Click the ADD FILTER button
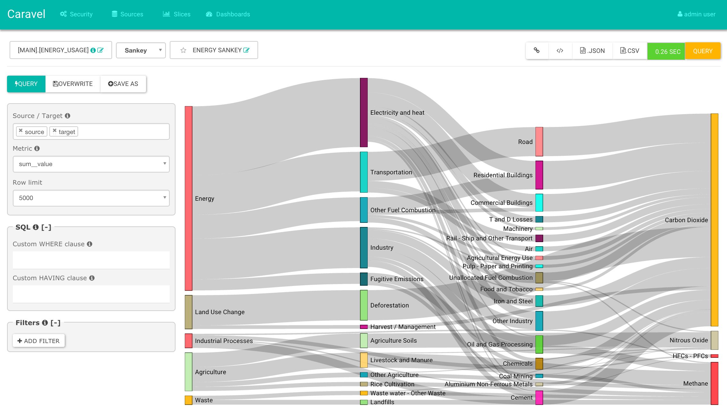This screenshot has height=420, width=727. tap(39, 341)
